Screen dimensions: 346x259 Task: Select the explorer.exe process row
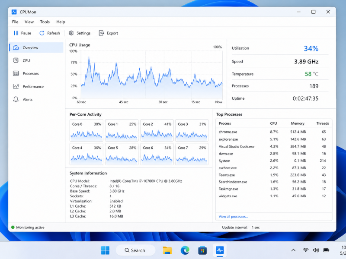274,139
